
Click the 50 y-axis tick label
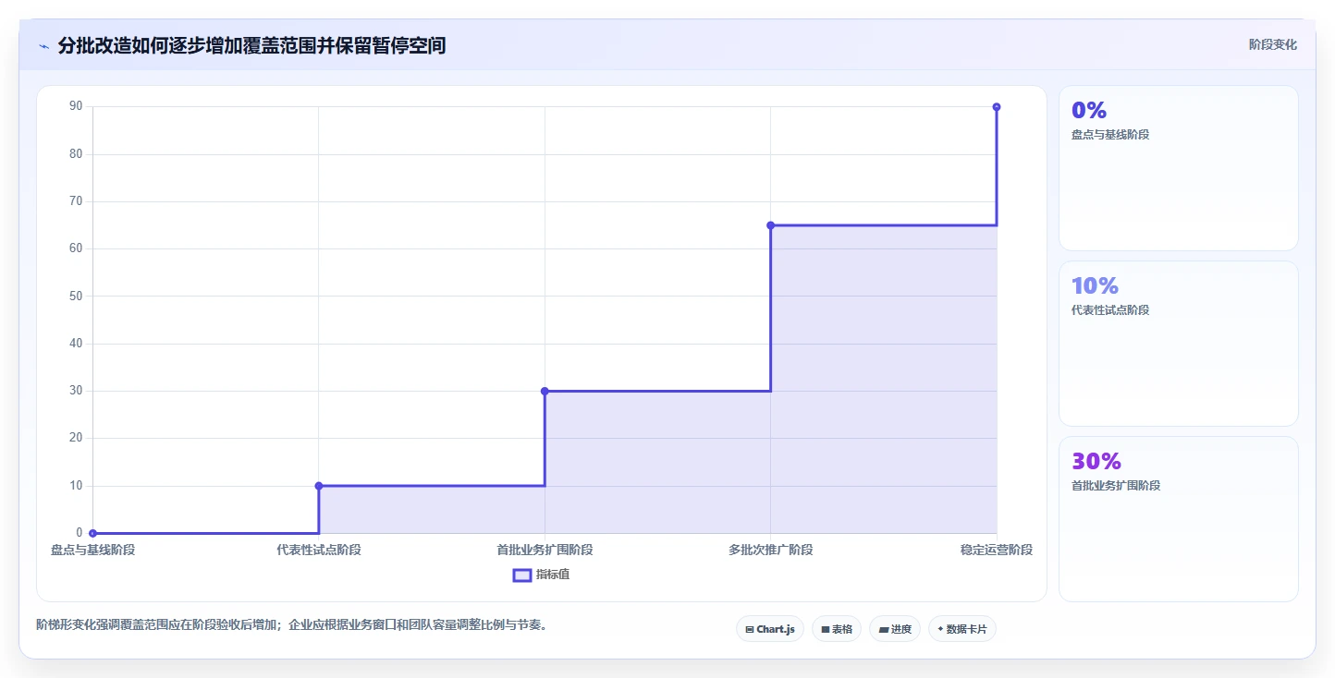(76, 296)
